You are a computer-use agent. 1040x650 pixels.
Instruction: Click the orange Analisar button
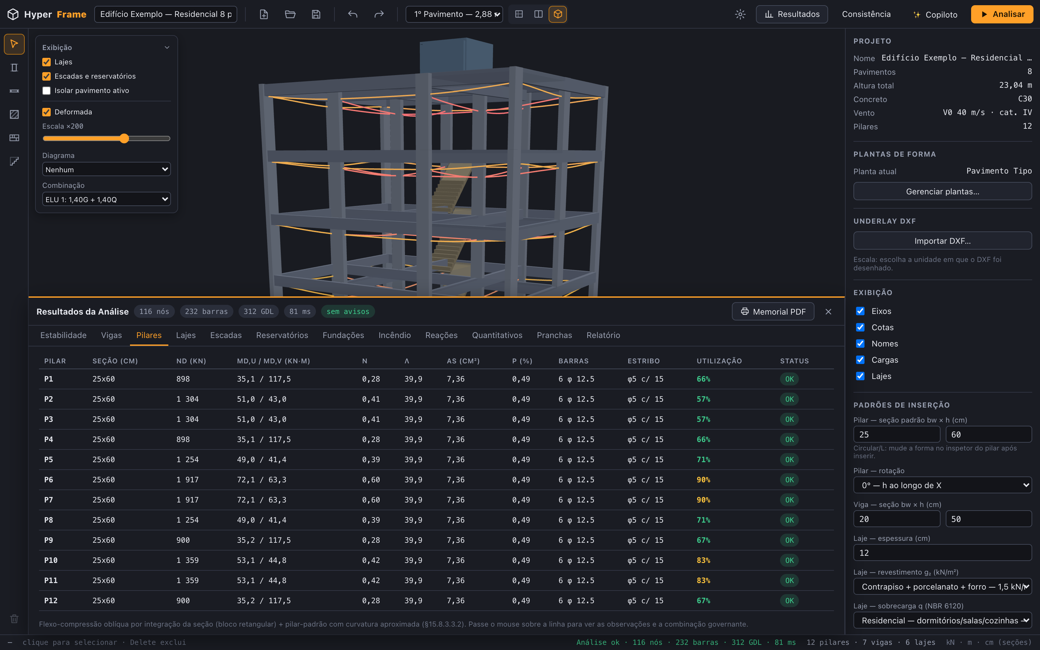point(1002,14)
